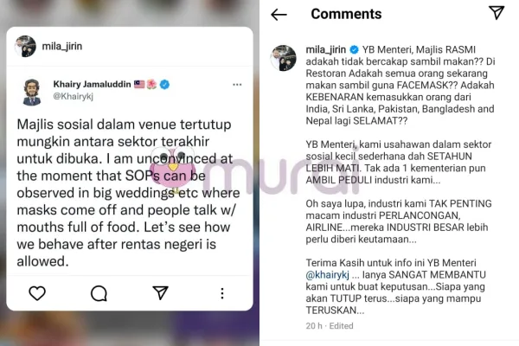Open vertical three-dot post options menu

tap(222, 293)
